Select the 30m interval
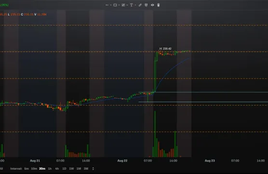The width and height of the screenshot is (268, 174). point(42,169)
